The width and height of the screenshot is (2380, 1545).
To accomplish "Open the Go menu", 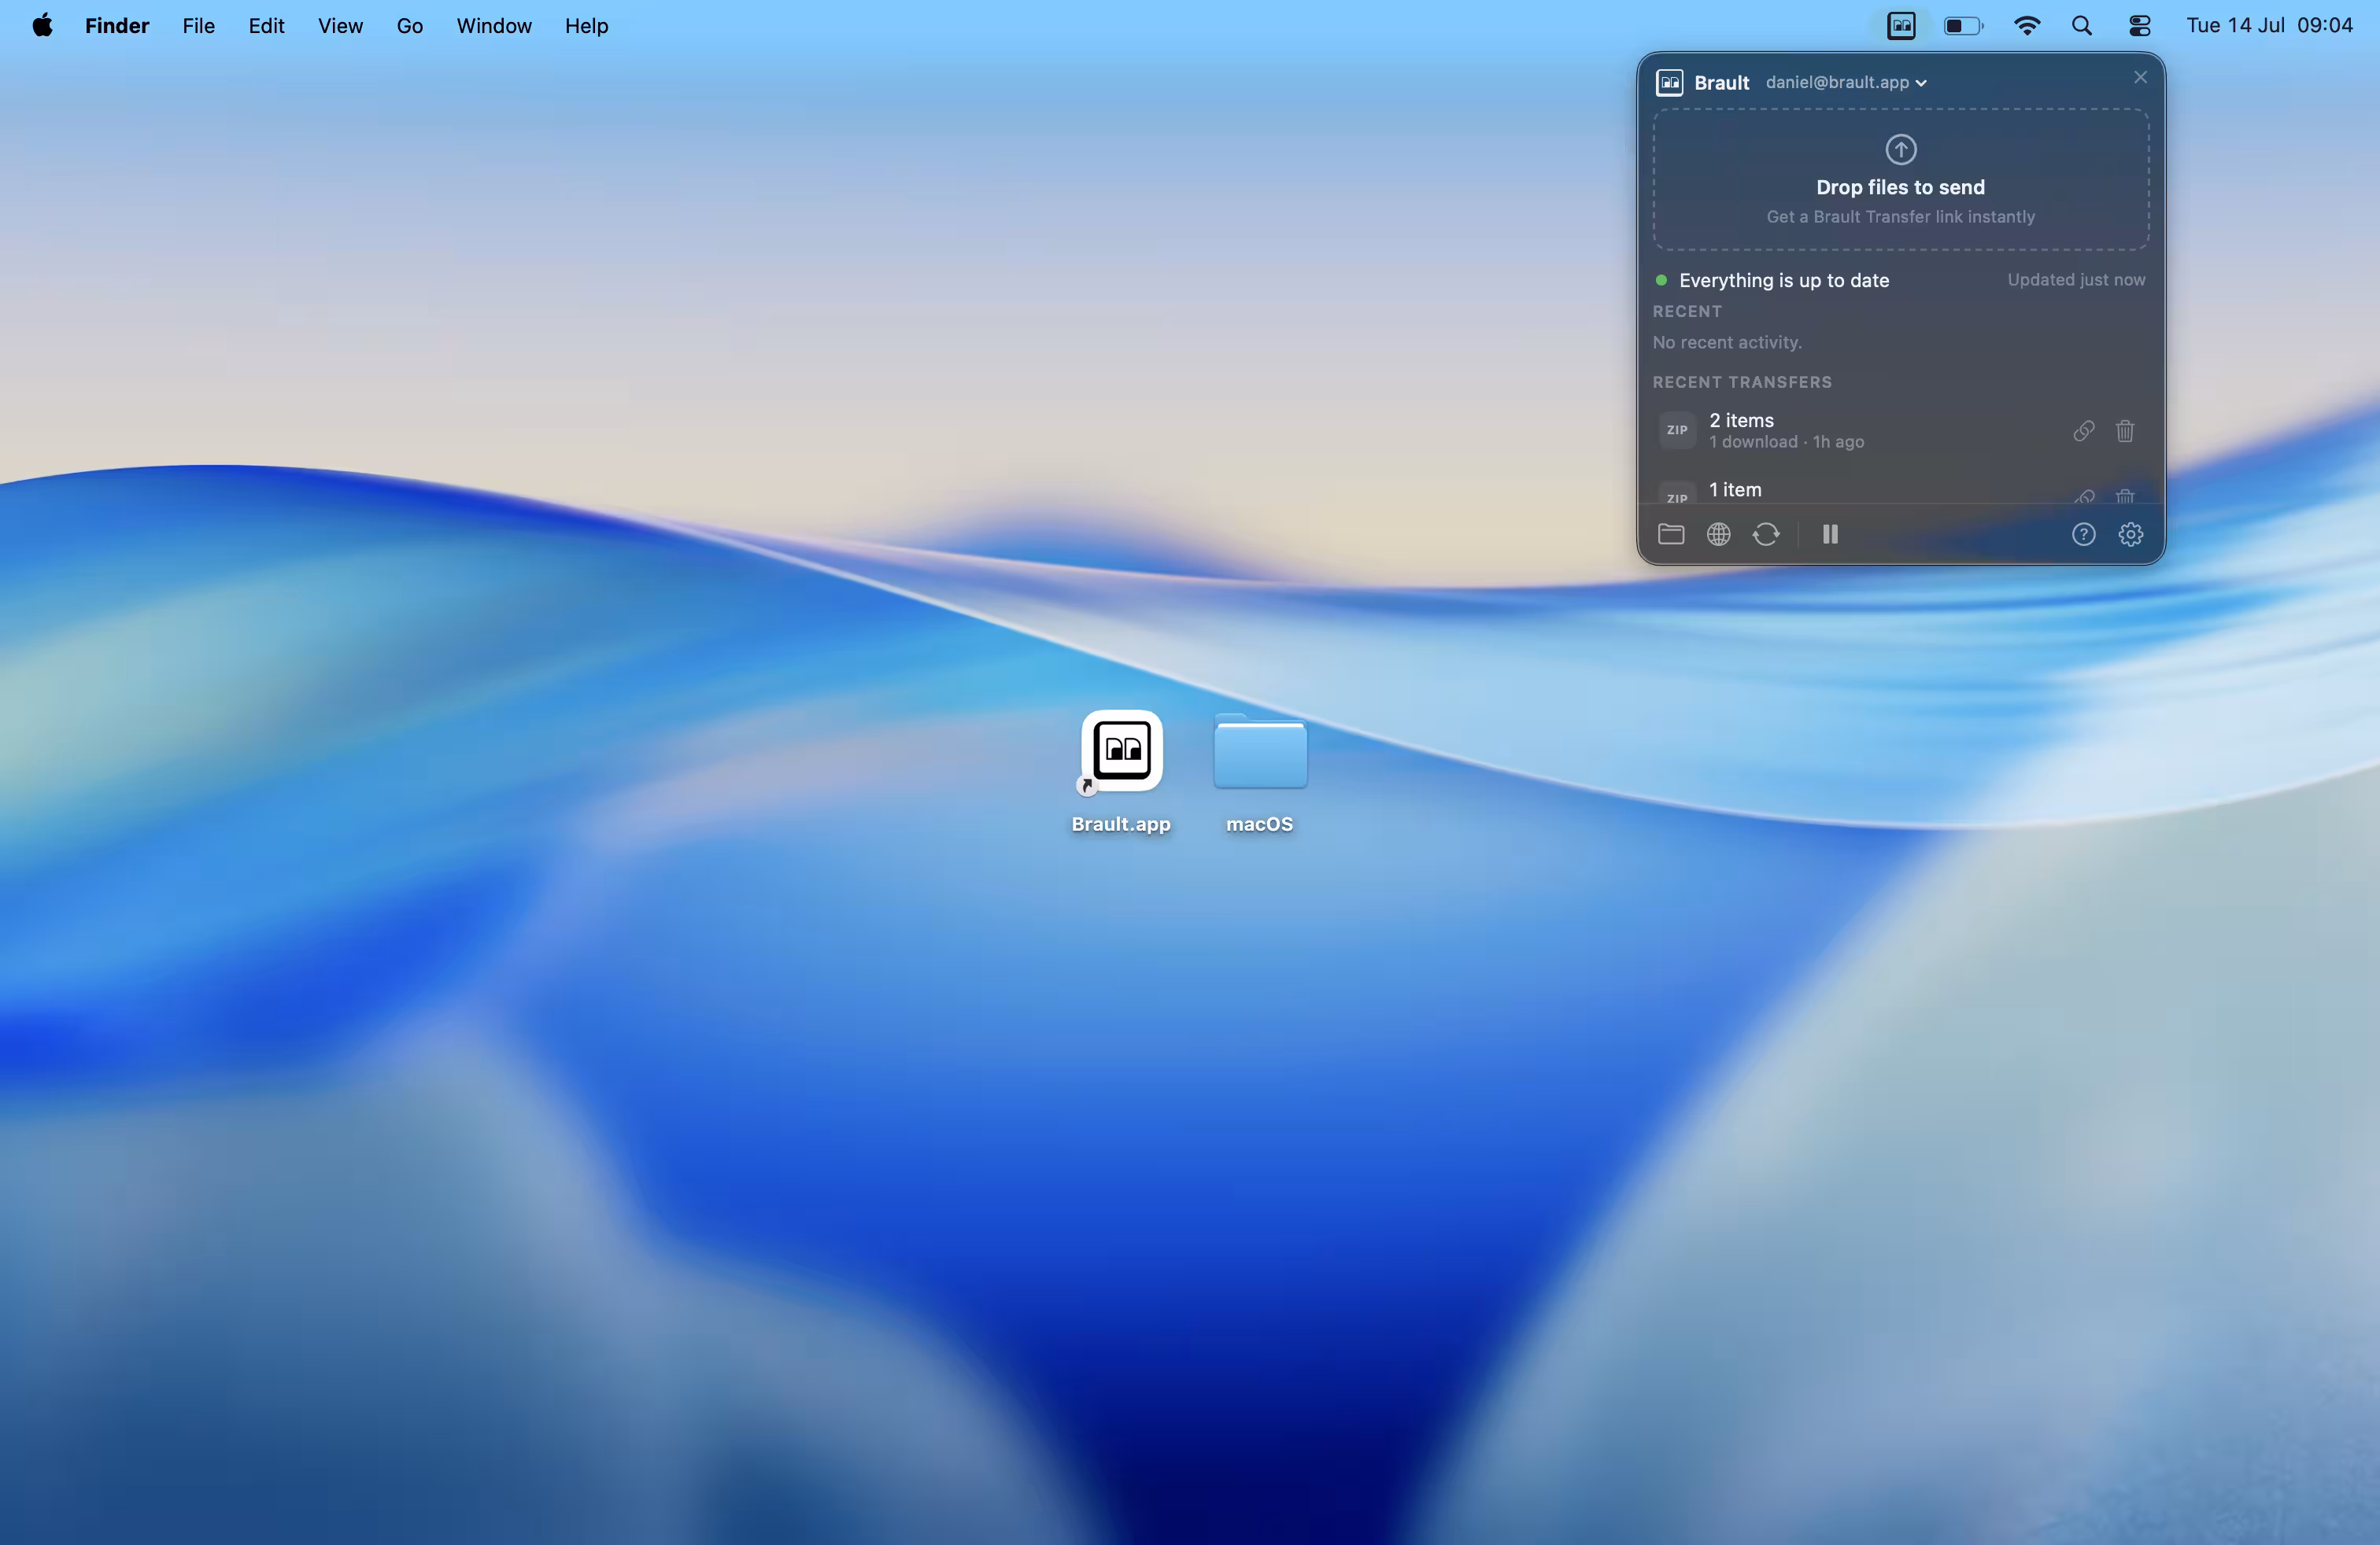I will [410, 26].
